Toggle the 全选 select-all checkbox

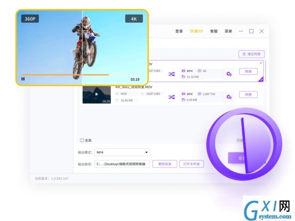coord(82,140)
